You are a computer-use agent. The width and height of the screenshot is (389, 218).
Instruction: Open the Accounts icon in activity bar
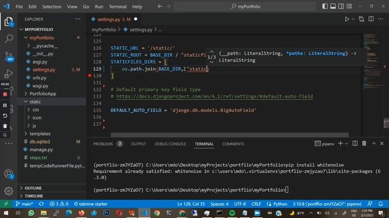pyautogui.click(x=9, y=174)
